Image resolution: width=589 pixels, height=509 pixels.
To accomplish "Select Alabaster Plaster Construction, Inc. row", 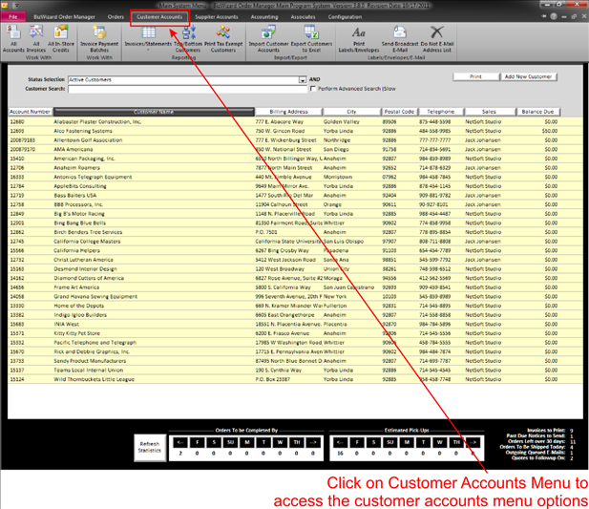I will click(295, 121).
